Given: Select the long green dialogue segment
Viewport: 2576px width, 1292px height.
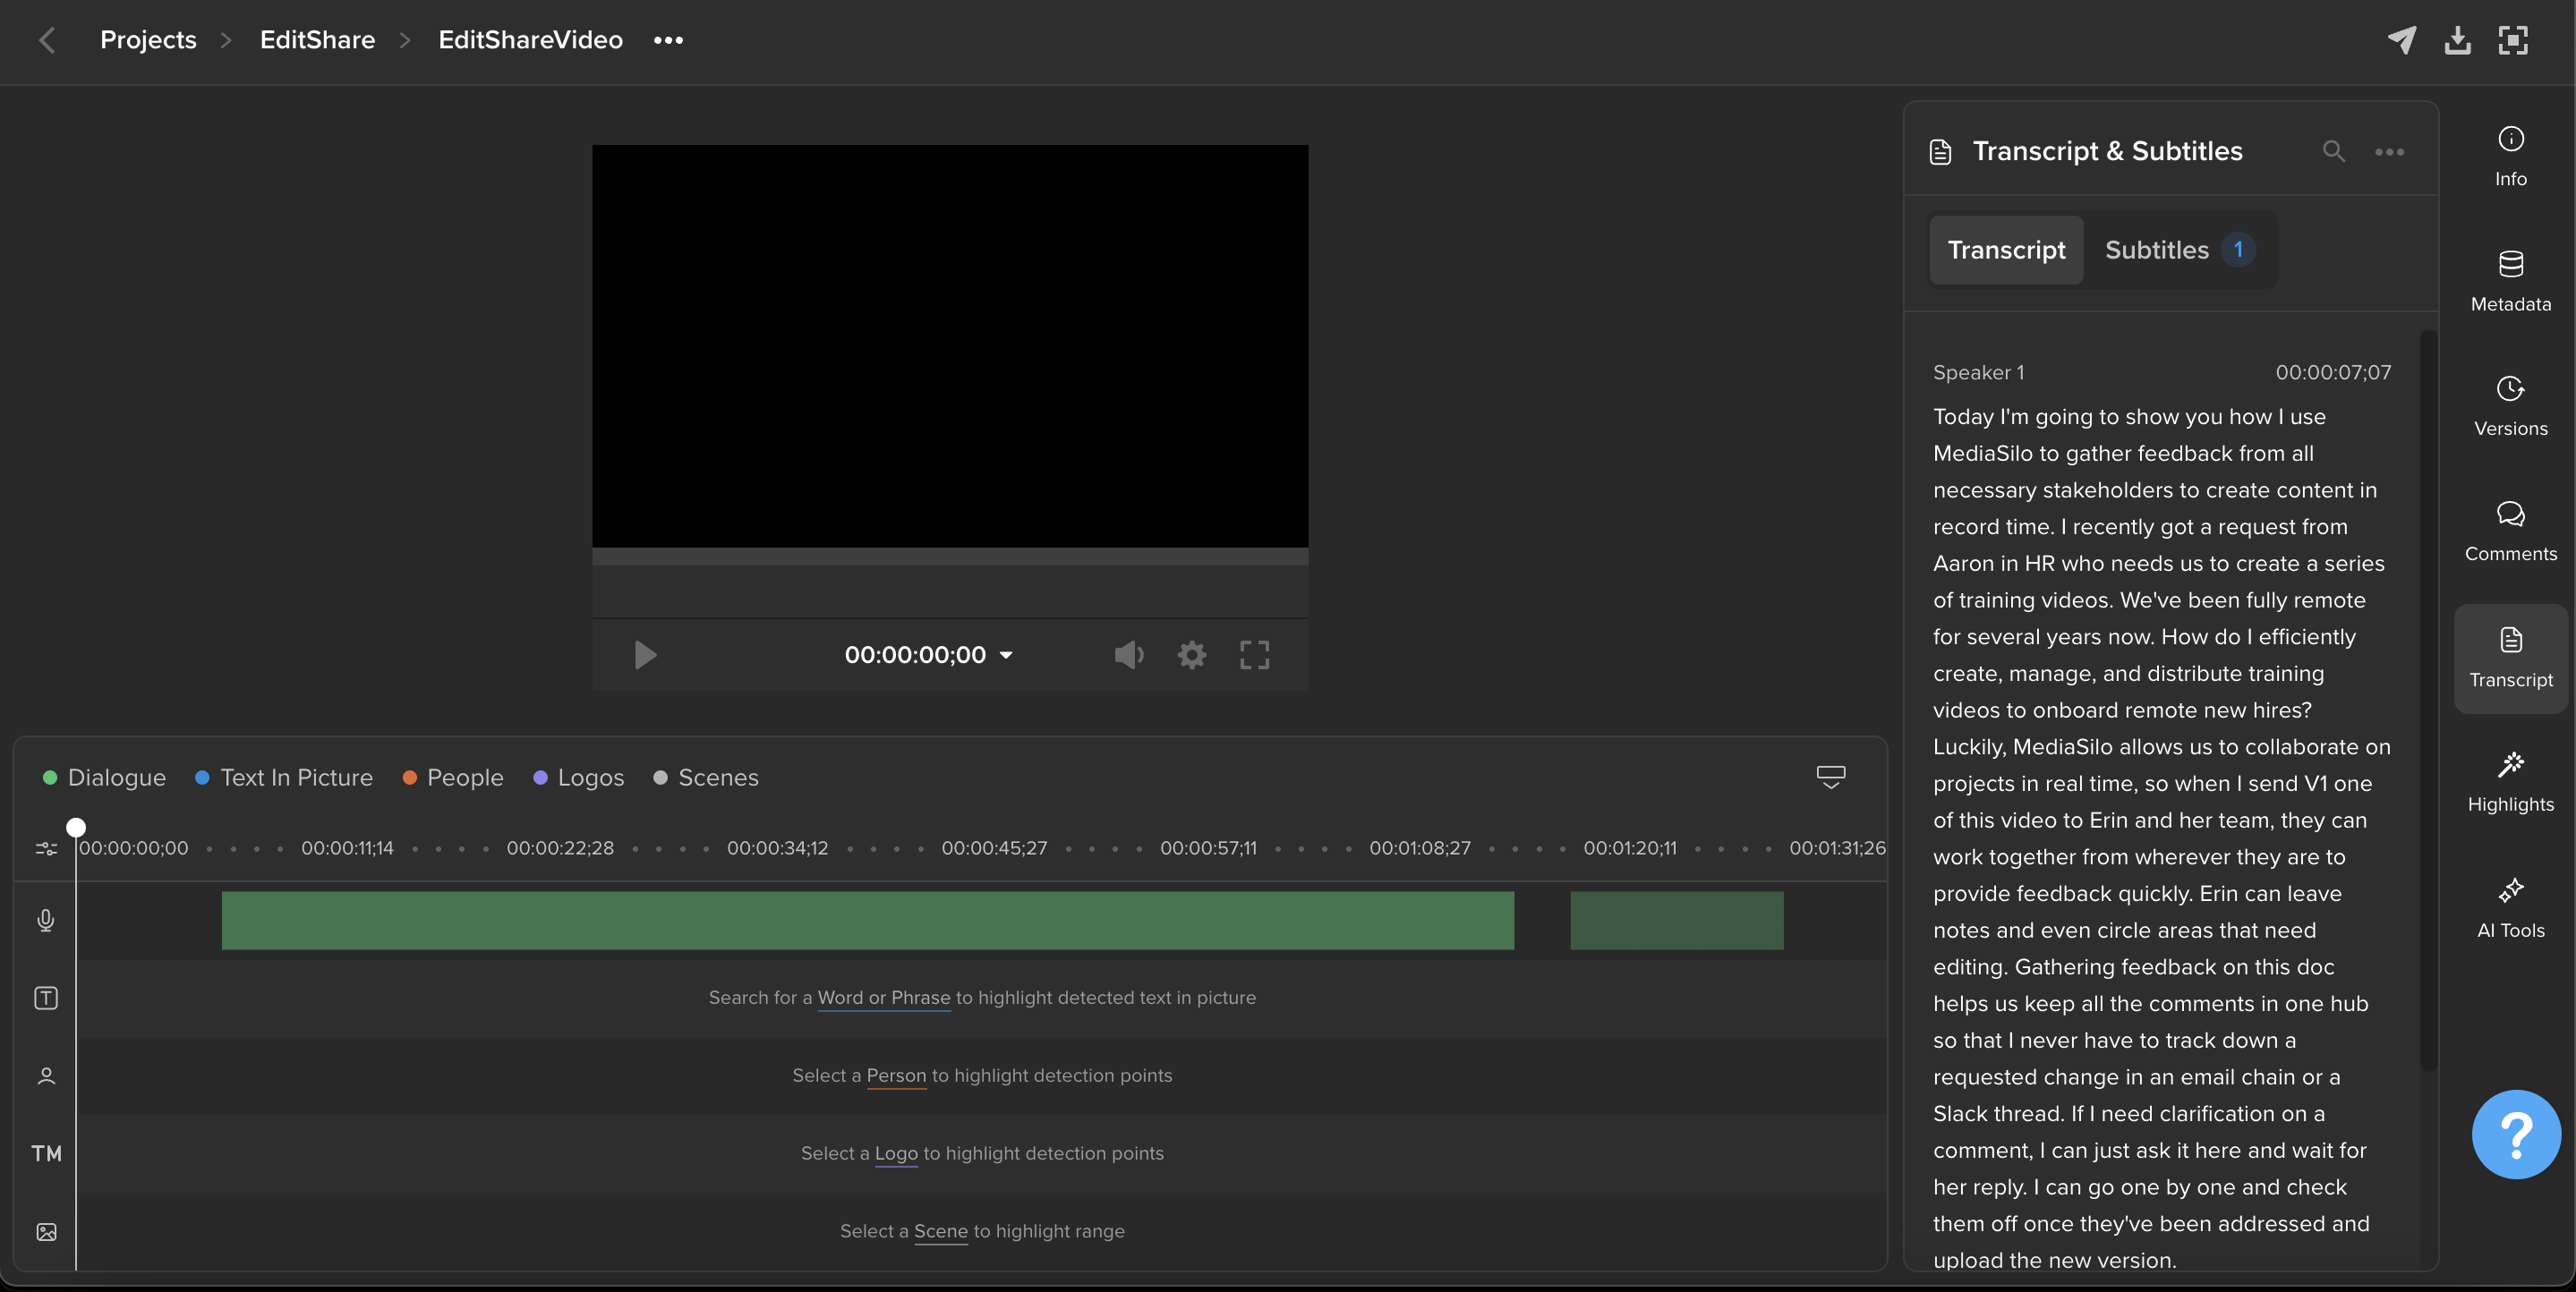Looking at the screenshot, I should (x=867, y=920).
